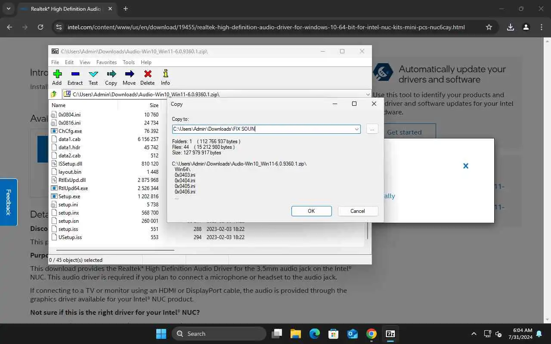Select the ISSetup.dll file icon

pyautogui.click(x=54, y=164)
